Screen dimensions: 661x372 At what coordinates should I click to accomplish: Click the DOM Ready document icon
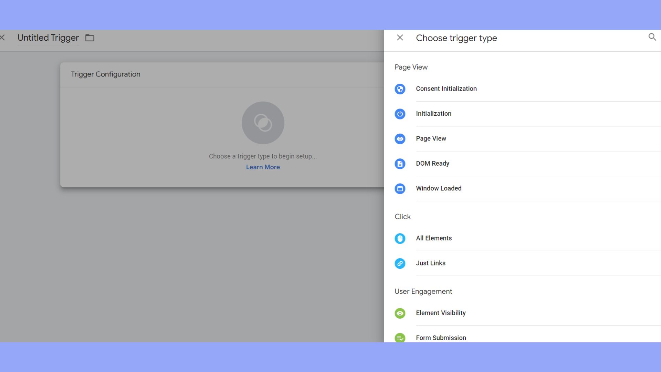[400, 164]
